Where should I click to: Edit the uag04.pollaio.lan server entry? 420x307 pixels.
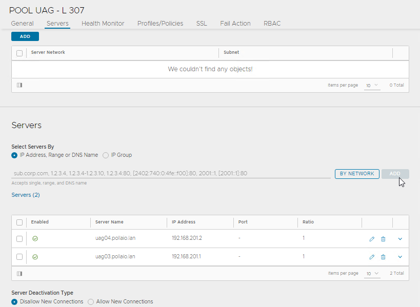pos(372,239)
